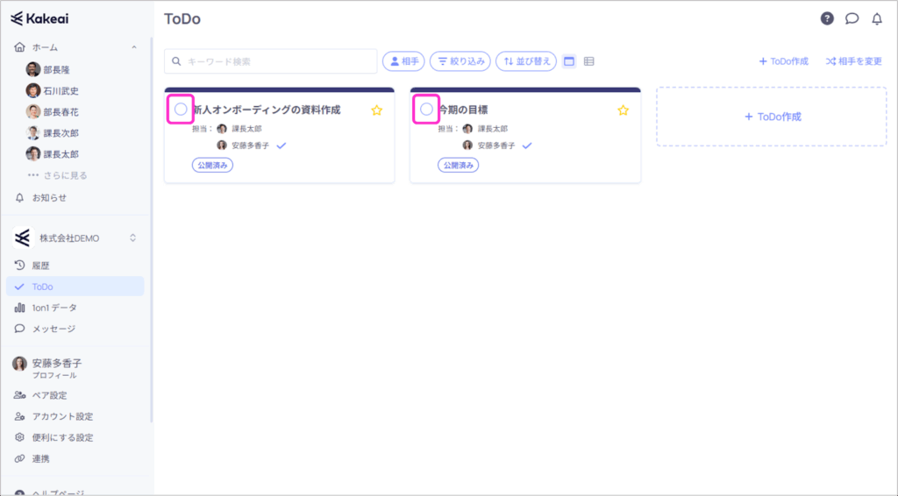Focus the キーワード検索 search field
This screenshot has height=496, width=898.
coord(276,61)
